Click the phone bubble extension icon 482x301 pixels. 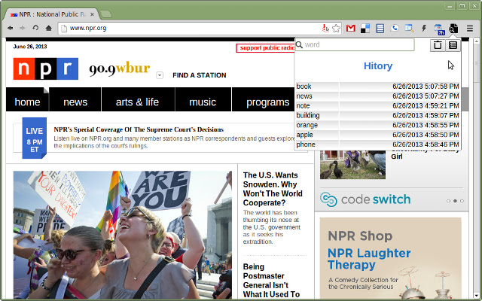[395, 29]
